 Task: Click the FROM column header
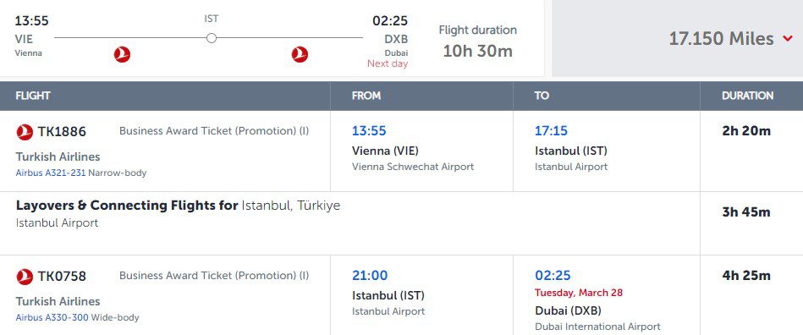[x=366, y=96]
